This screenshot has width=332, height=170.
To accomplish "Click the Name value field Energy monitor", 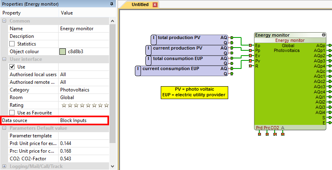I will click(84, 29).
